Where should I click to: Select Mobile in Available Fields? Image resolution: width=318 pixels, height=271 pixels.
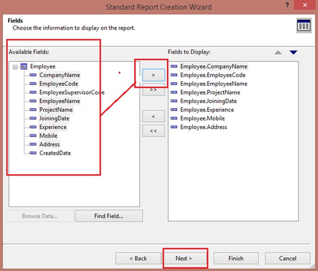click(48, 135)
